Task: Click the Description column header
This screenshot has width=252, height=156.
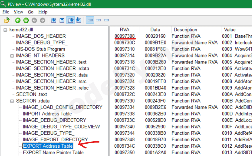Action: point(185,30)
